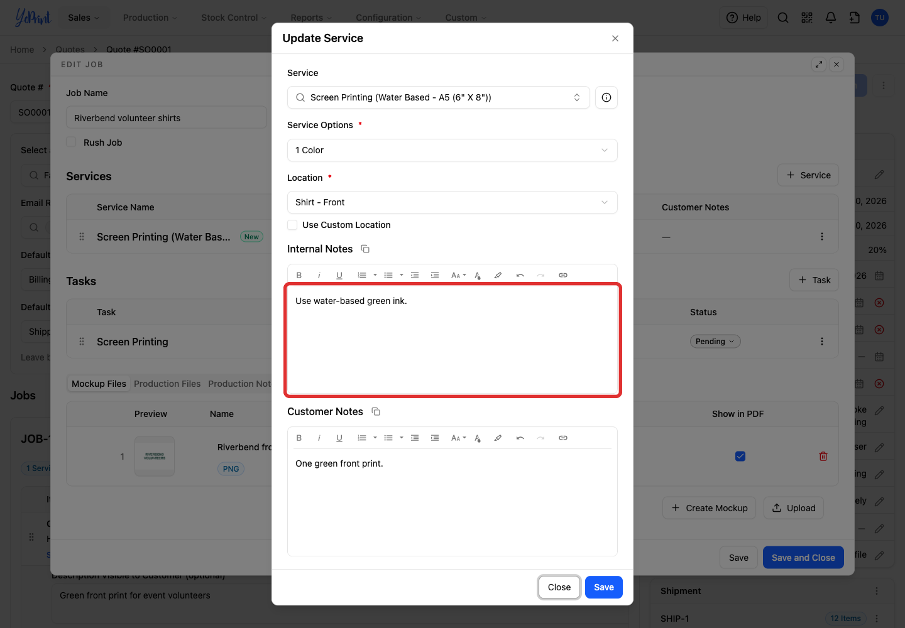Open QR code scanner icon
This screenshot has width=905, height=628.
(x=807, y=18)
